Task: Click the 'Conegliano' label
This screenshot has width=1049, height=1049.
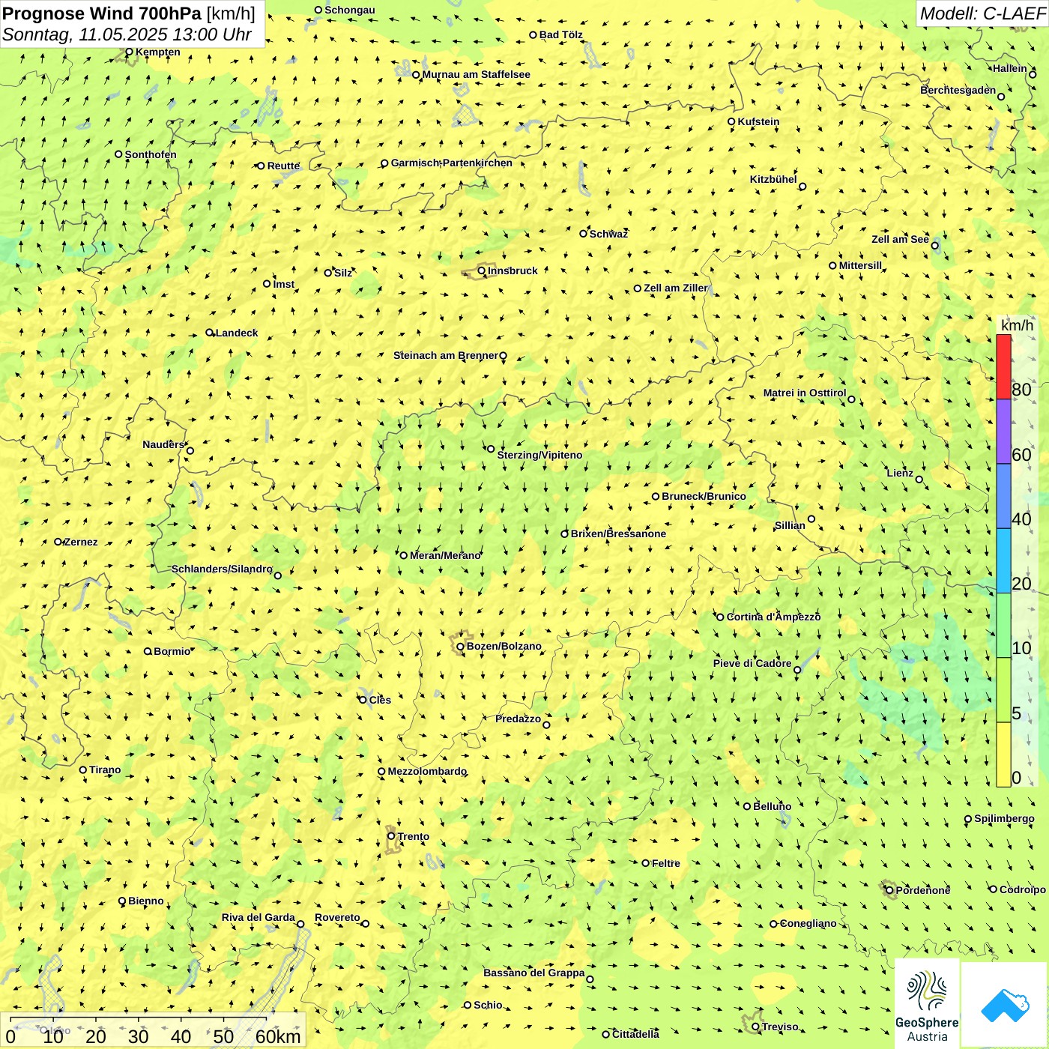Action: point(808,923)
